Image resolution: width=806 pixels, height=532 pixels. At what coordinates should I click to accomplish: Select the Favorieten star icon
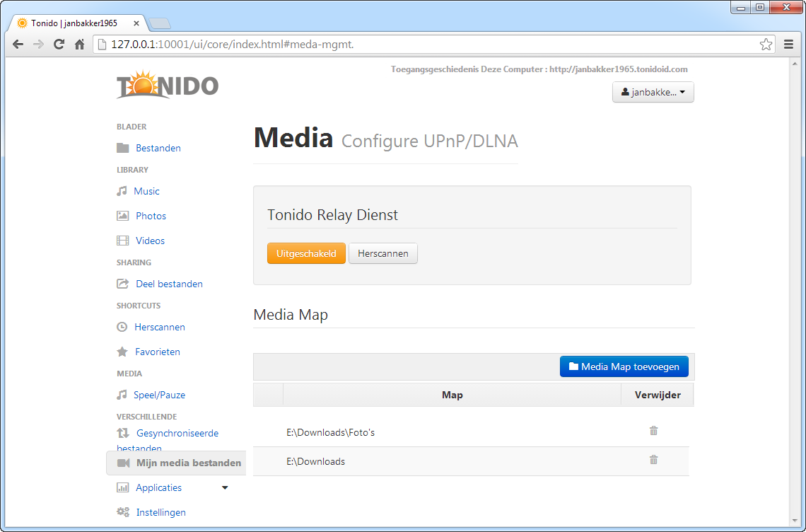tap(122, 352)
